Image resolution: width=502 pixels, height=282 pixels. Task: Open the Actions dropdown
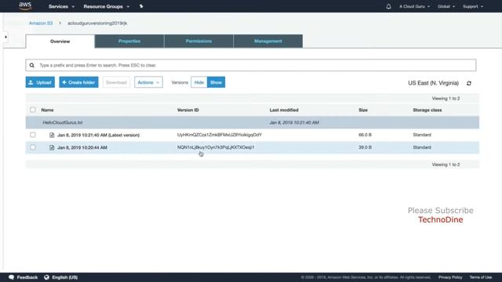(148, 82)
